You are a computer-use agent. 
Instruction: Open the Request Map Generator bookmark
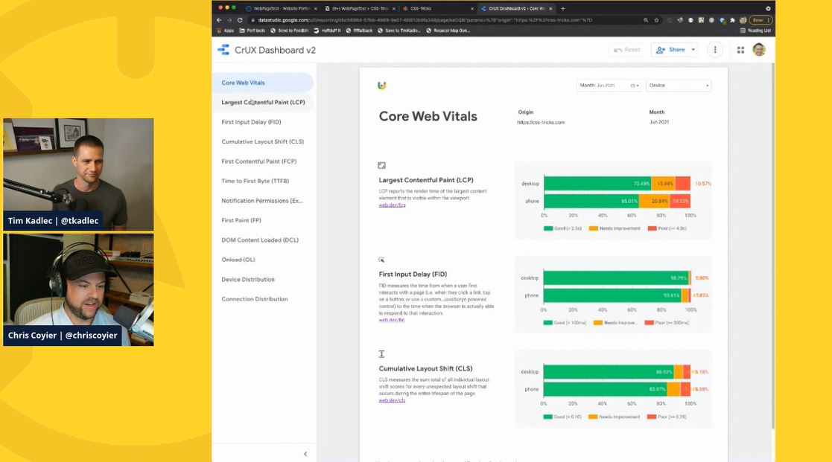pos(448,31)
